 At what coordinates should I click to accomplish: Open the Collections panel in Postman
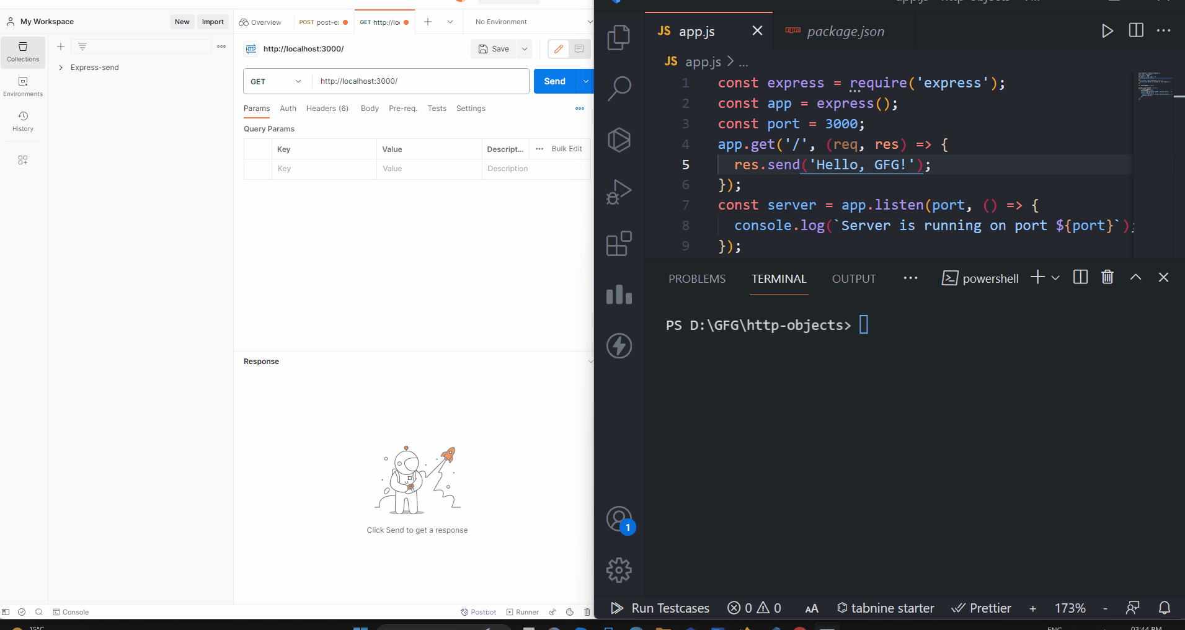tap(23, 52)
